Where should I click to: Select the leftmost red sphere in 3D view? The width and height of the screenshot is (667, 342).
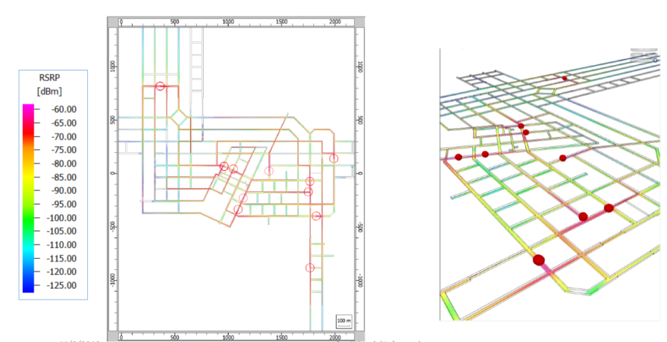pos(459,157)
